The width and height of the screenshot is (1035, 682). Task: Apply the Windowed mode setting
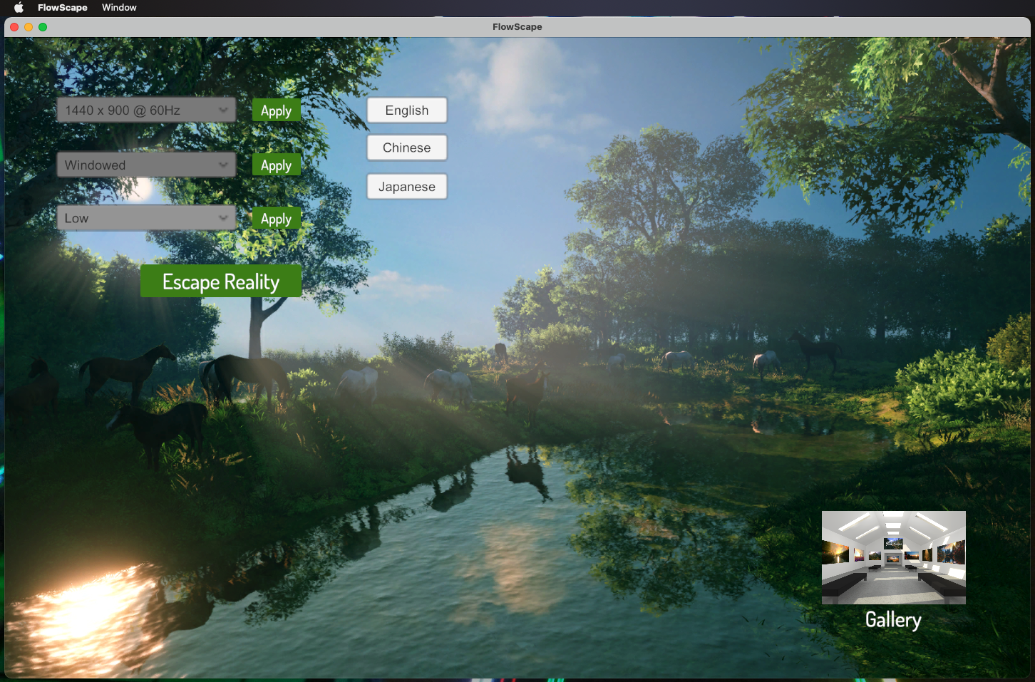click(276, 165)
